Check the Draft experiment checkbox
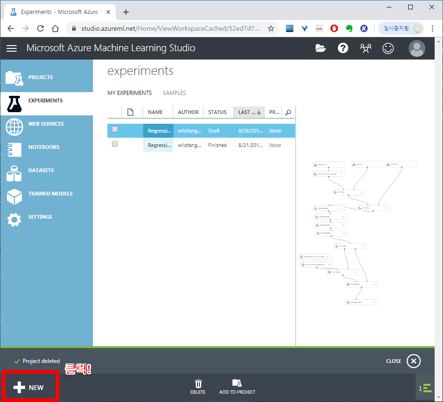 coord(115,129)
